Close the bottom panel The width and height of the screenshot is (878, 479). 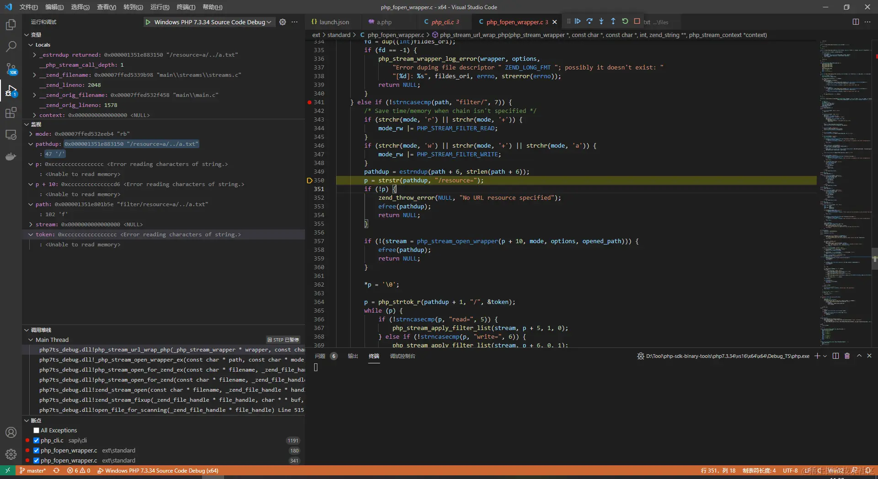(x=869, y=356)
